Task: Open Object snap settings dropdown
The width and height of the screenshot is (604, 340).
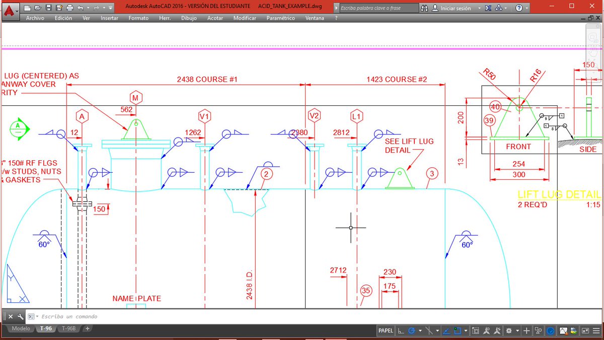Action: [466, 331]
